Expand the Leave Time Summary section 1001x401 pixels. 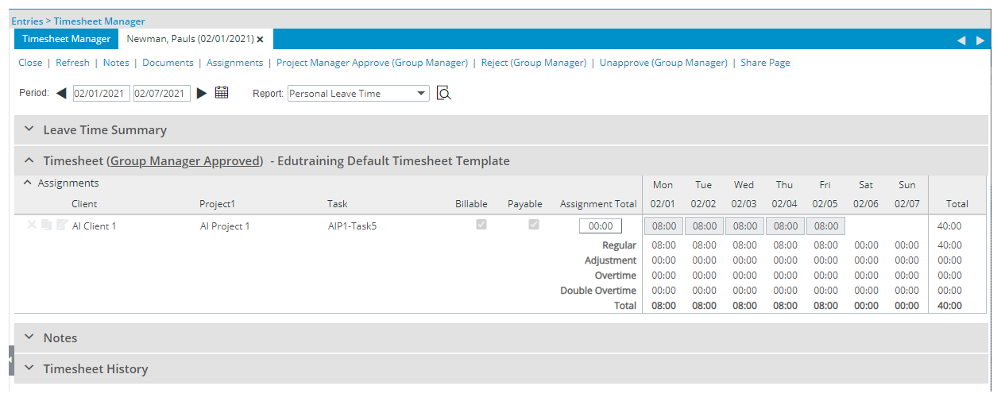(105, 130)
